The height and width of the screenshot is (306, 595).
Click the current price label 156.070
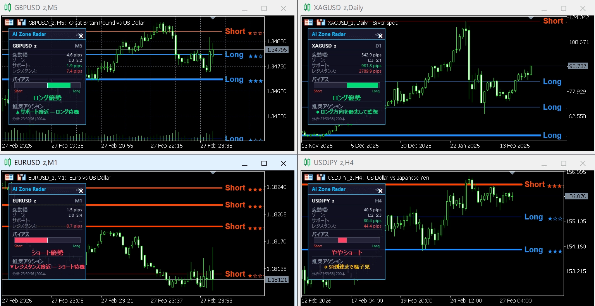(576, 196)
